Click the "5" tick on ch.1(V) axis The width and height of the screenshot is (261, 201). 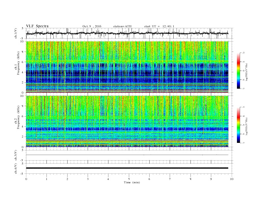23,28
